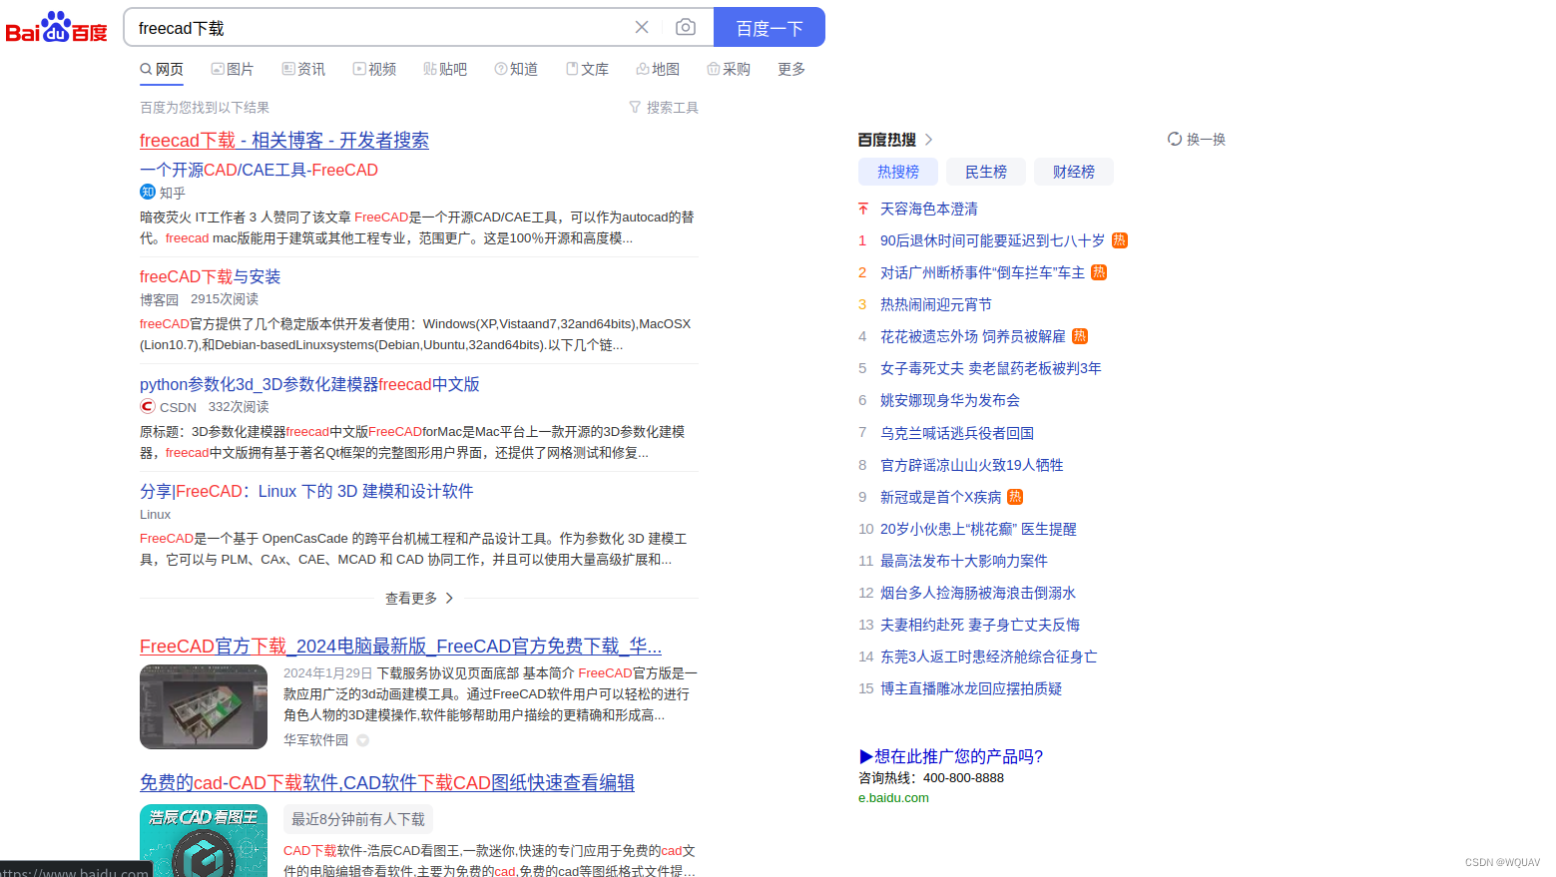The height and width of the screenshot is (877, 1556).
Task: Open 搜索工具 filter
Action: [664, 107]
